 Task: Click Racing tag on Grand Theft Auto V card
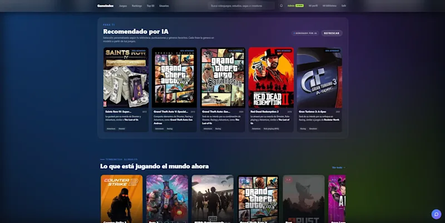[170, 129]
